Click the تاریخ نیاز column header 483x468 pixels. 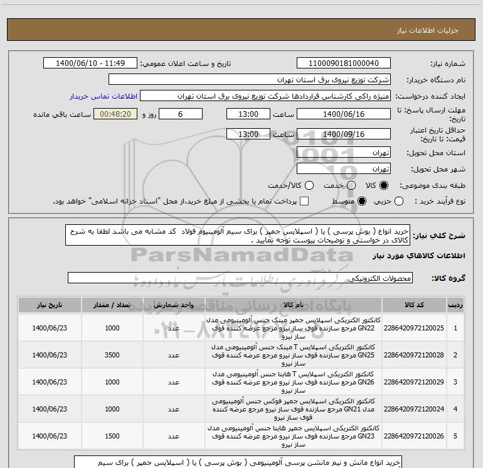click(50, 305)
